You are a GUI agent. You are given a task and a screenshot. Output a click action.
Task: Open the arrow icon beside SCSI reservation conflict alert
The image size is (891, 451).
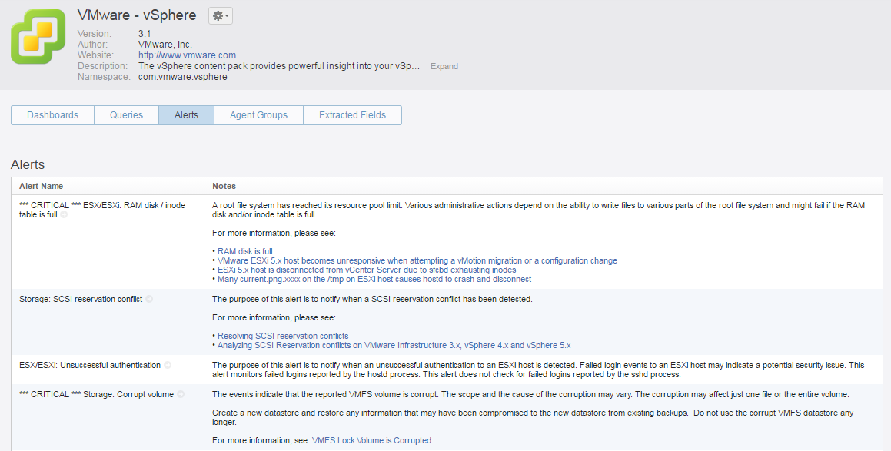(149, 299)
